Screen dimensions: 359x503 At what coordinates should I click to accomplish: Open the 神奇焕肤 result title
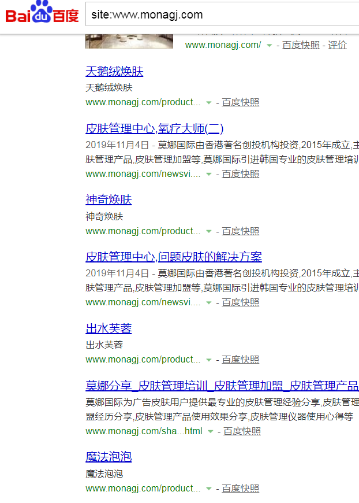tap(109, 200)
